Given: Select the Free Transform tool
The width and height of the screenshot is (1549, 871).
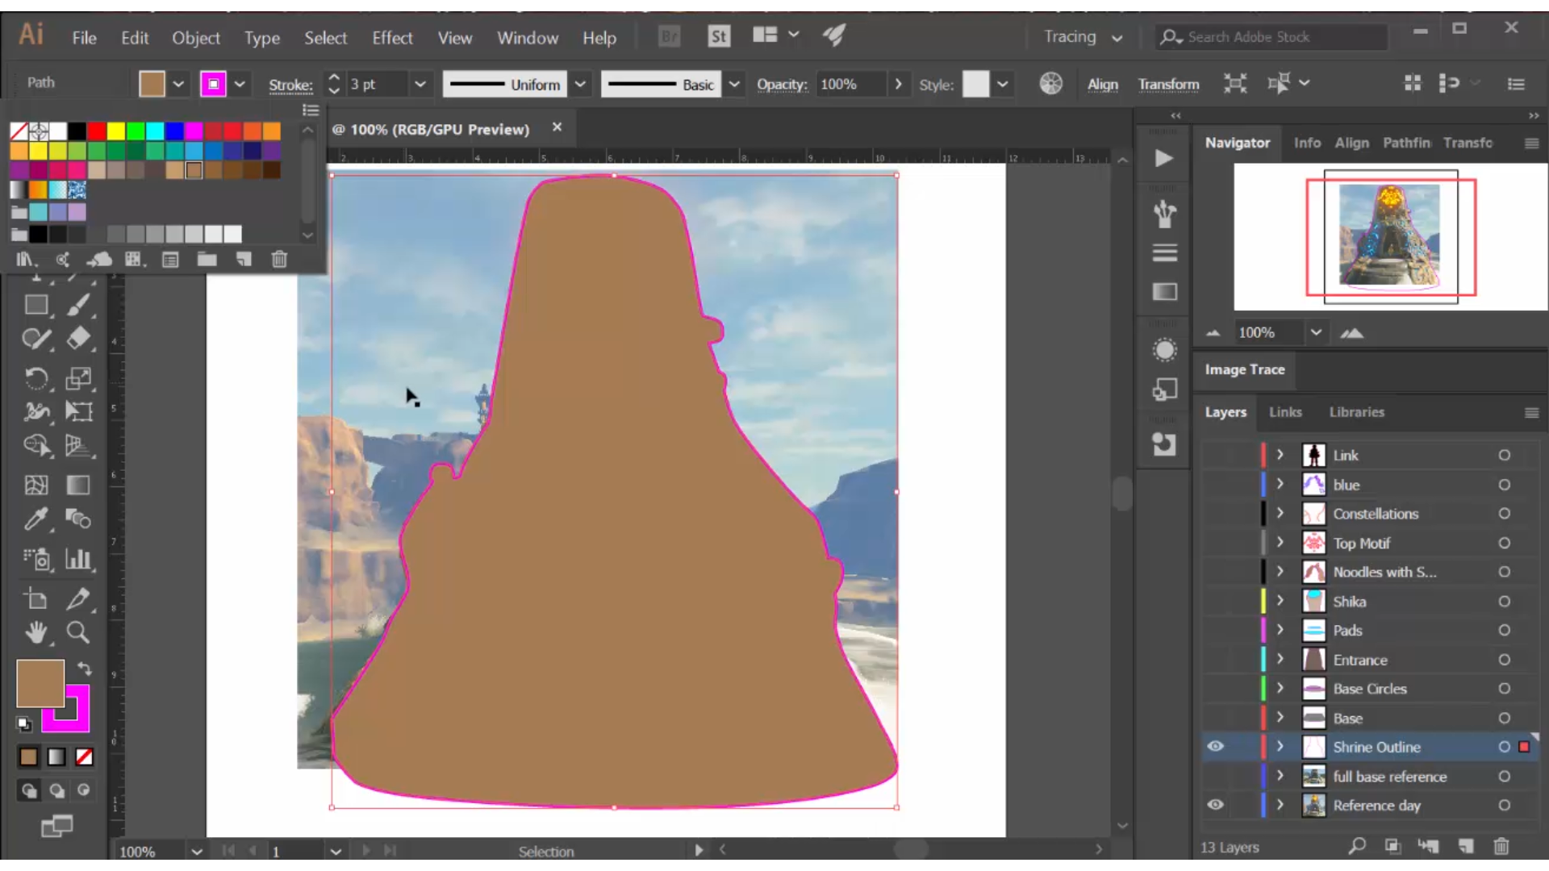Looking at the screenshot, I should pos(78,411).
